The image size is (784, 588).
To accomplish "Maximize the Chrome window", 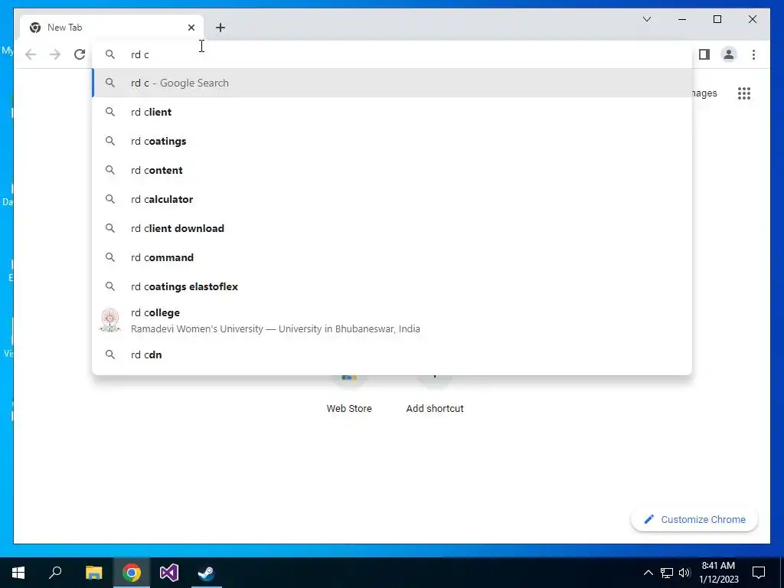I will [717, 19].
